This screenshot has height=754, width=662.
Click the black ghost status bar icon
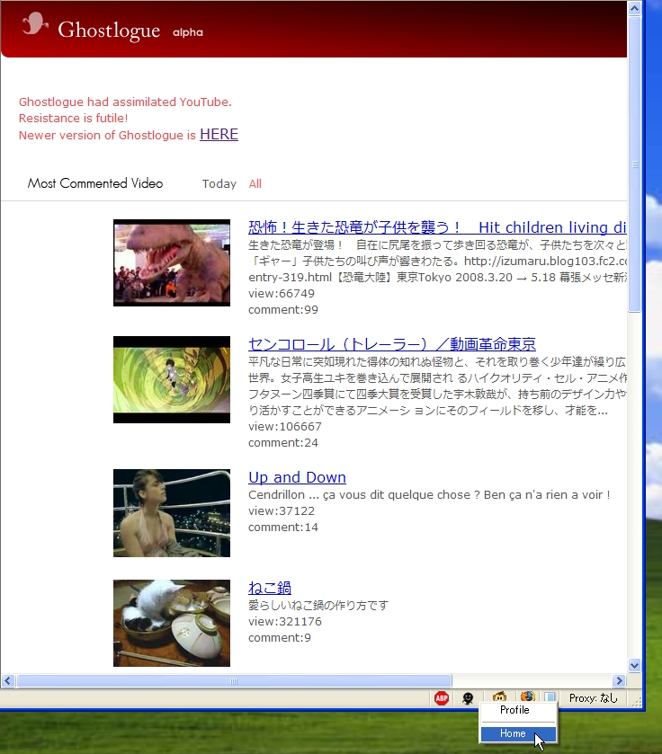pos(468,698)
